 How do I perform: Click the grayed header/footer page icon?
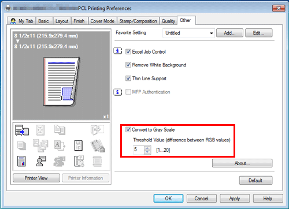pyautogui.click(x=97, y=161)
